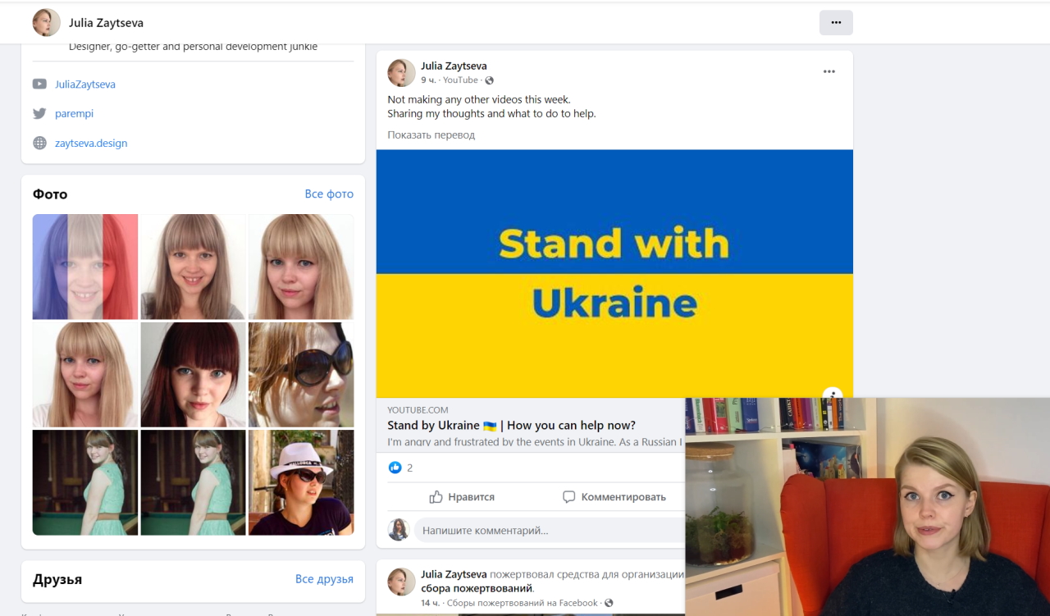Screen dimensions: 1050x616
Task: Open the three-dots menu in the profile header
Action: click(x=836, y=23)
